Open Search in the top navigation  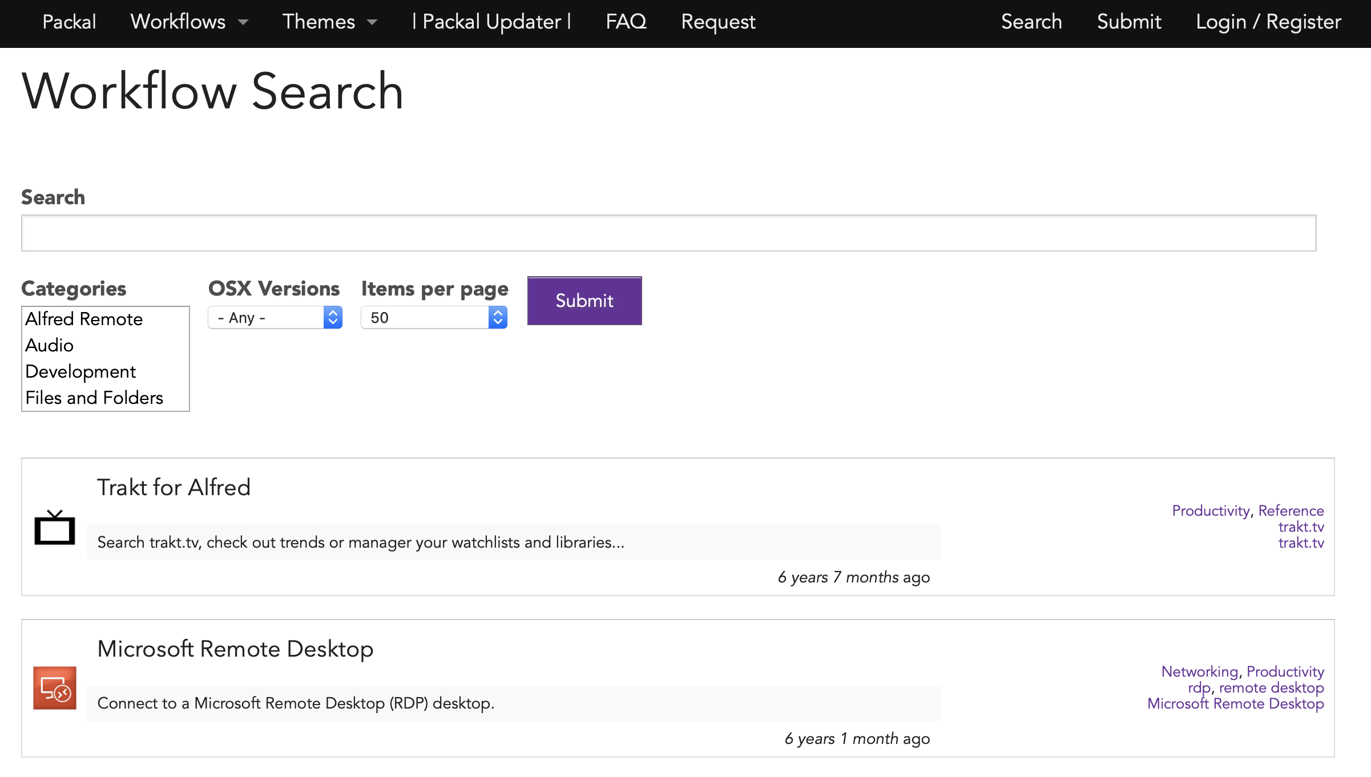(x=1031, y=22)
